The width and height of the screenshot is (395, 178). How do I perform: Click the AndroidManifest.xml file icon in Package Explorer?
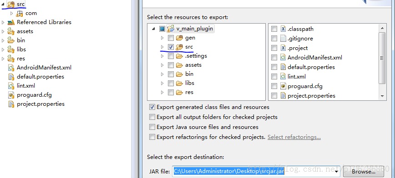(11, 68)
